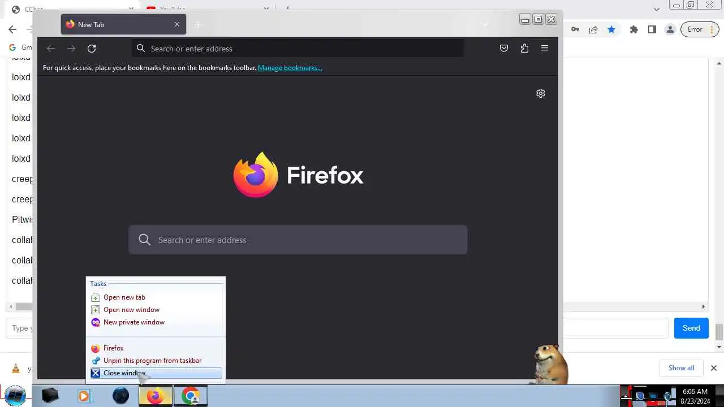Image resolution: width=724 pixels, height=407 pixels.
Task: Open the Chrome profile avatar
Action: (670, 29)
